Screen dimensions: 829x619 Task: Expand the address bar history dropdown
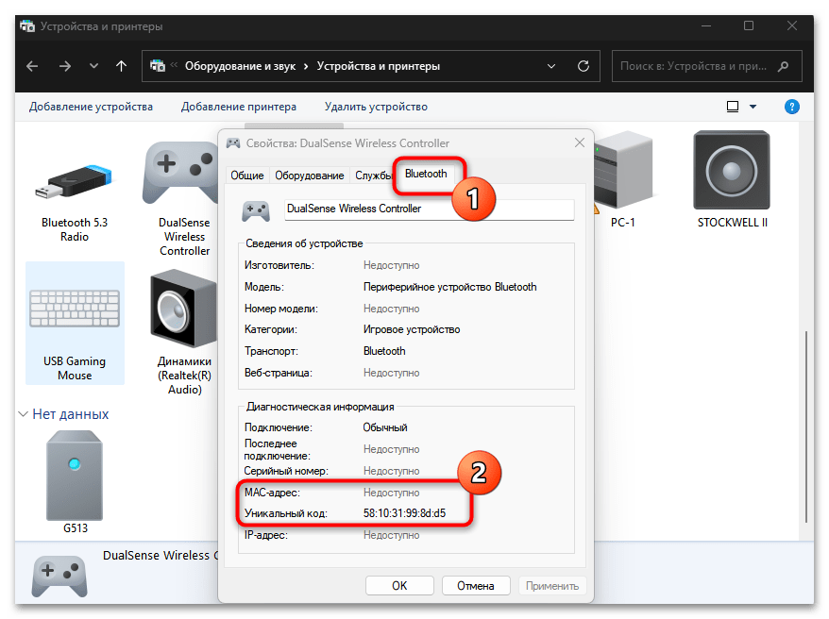pyautogui.click(x=550, y=66)
